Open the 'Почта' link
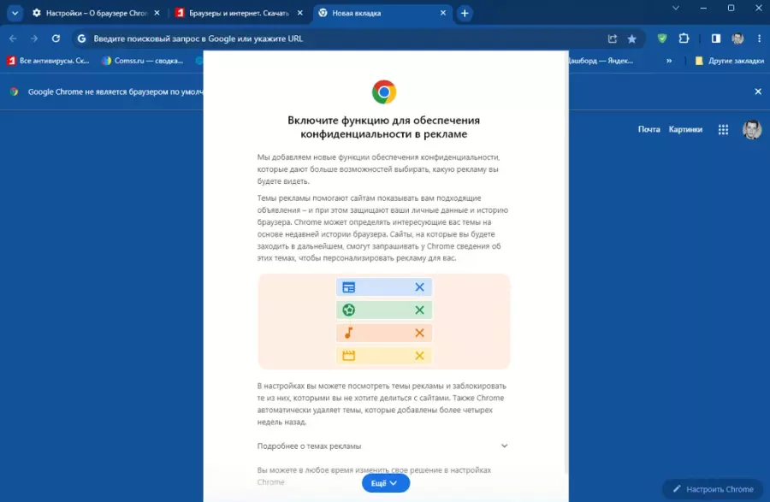This screenshot has width=770, height=502. [649, 129]
